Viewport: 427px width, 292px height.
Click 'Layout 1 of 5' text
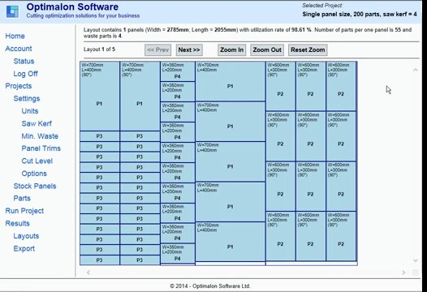[99, 49]
